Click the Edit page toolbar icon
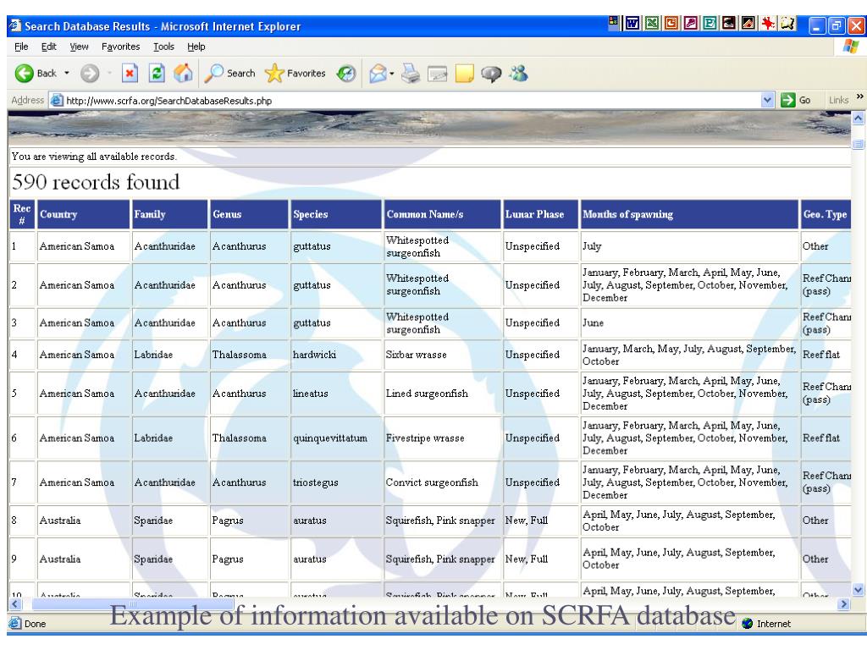This screenshot has width=867, height=650. coord(438,73)
